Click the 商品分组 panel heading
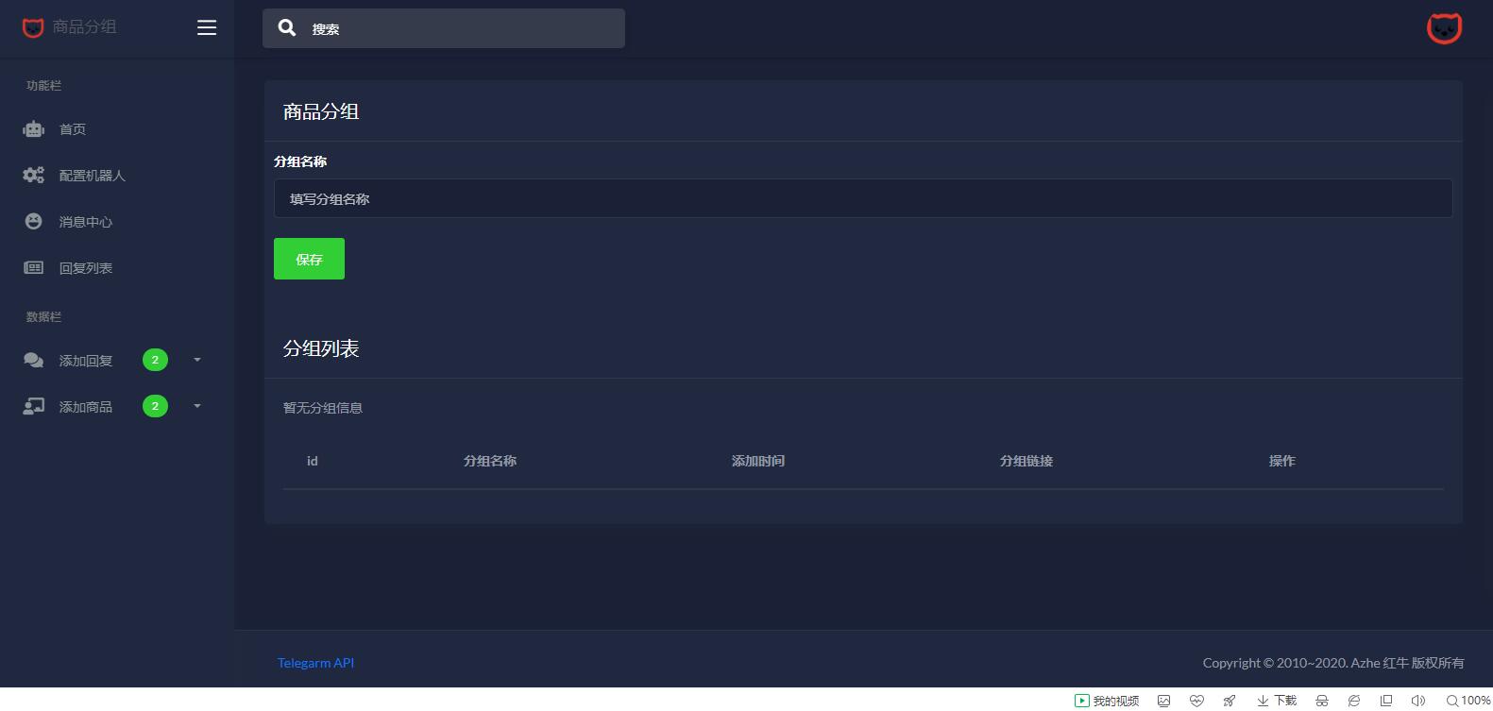 [x=321, y=111]
